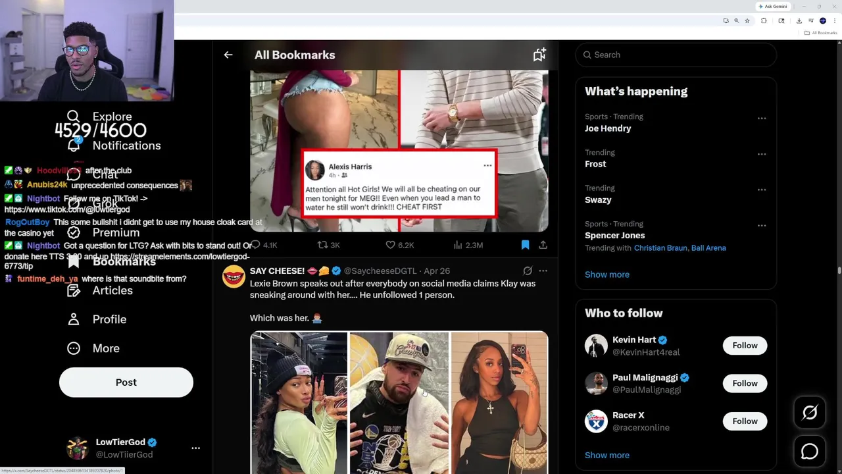Viewport: 842px width, 474px height.
Task: Open the add bookmark folder icon
Action: tap(539, 55)
